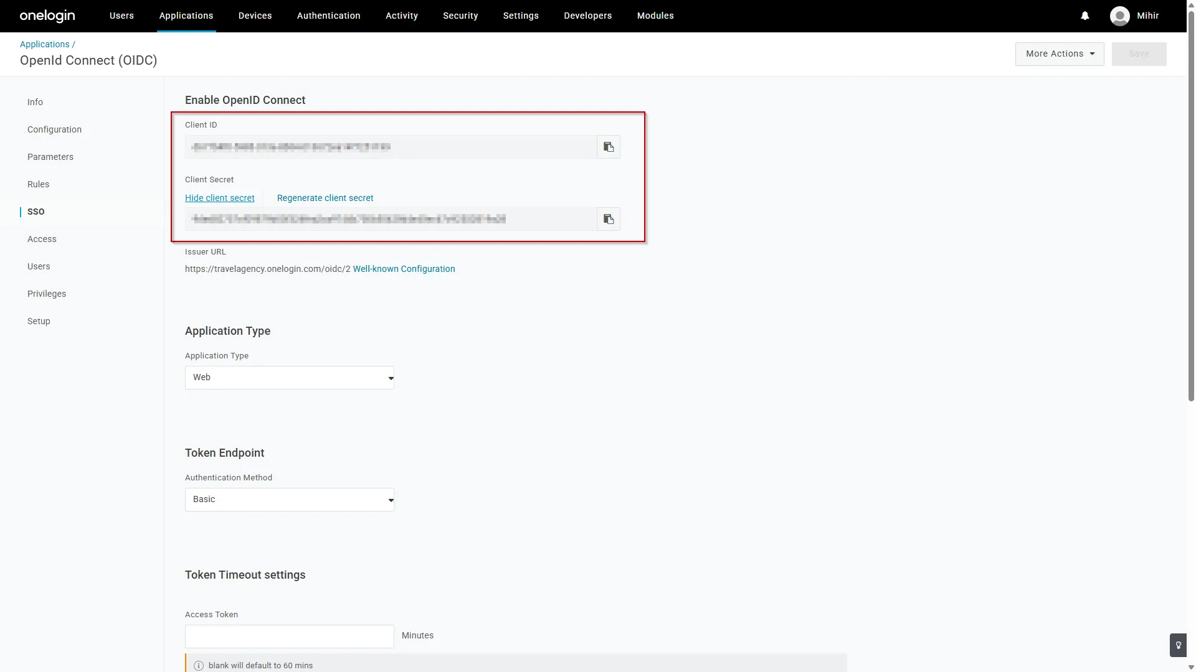The width and height of the screenshot is (1196, 672).
Task: Click into the Access Token minutes field
Action: 289,637
